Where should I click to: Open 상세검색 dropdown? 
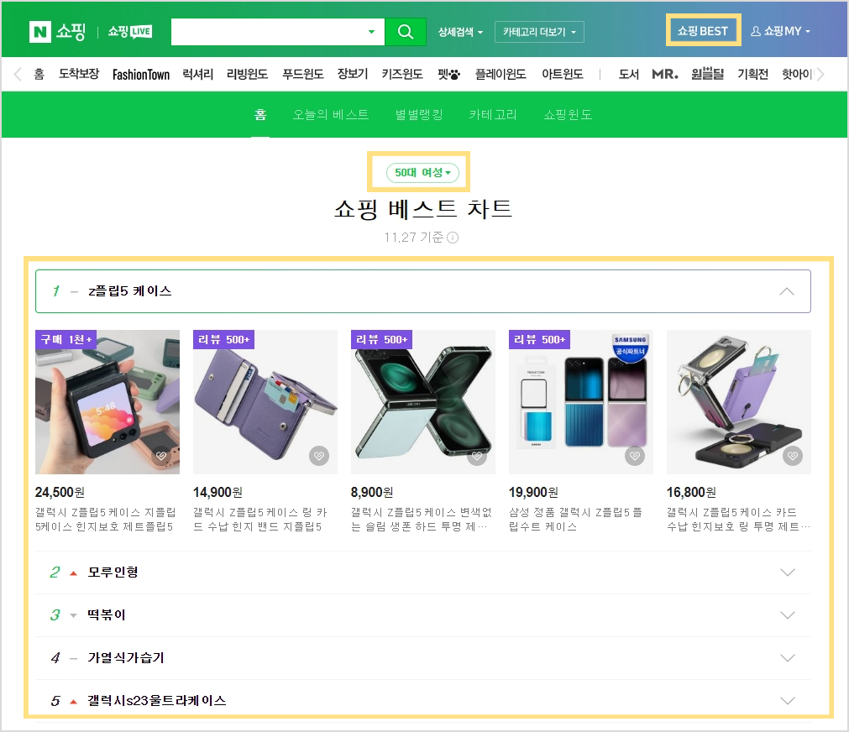460,32
